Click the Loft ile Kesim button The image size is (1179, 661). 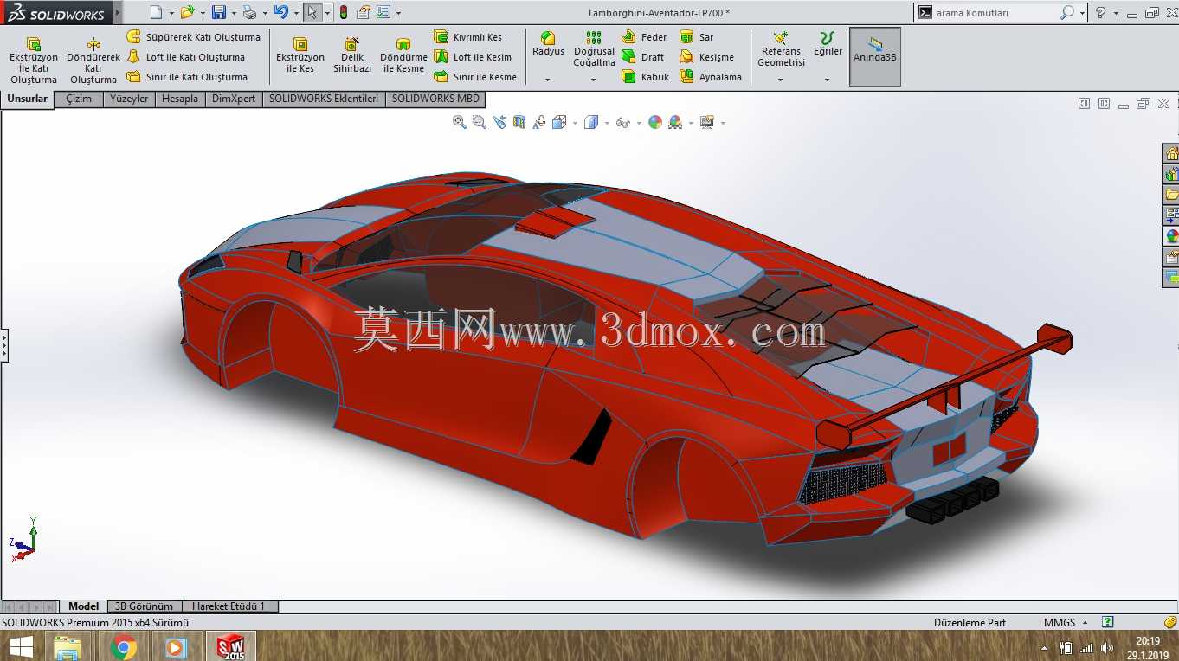point(473,57)
